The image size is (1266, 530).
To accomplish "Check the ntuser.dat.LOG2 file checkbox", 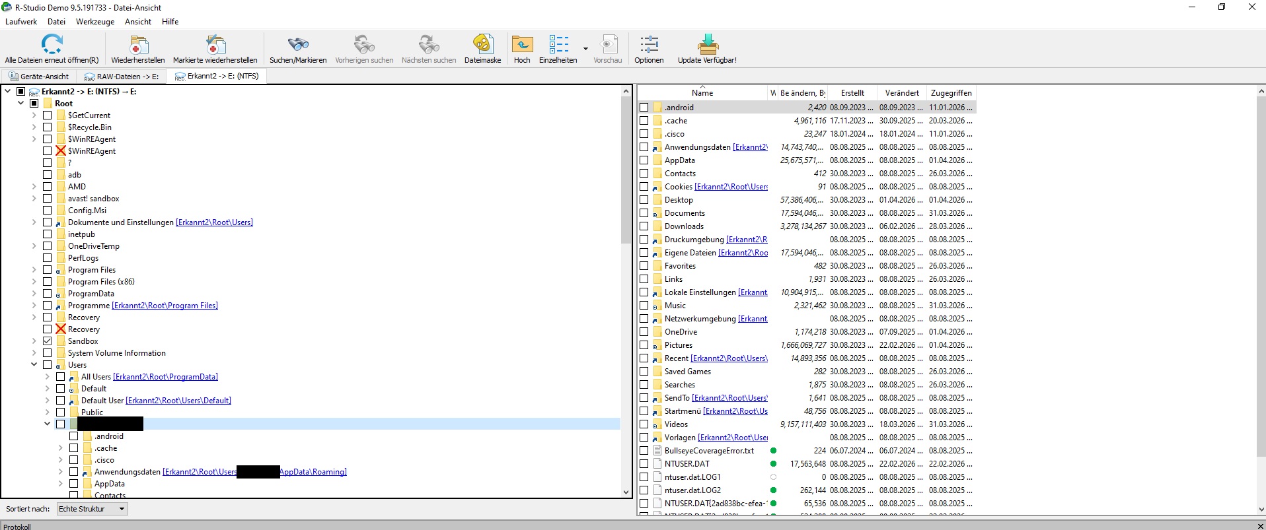I will (644, 490).
